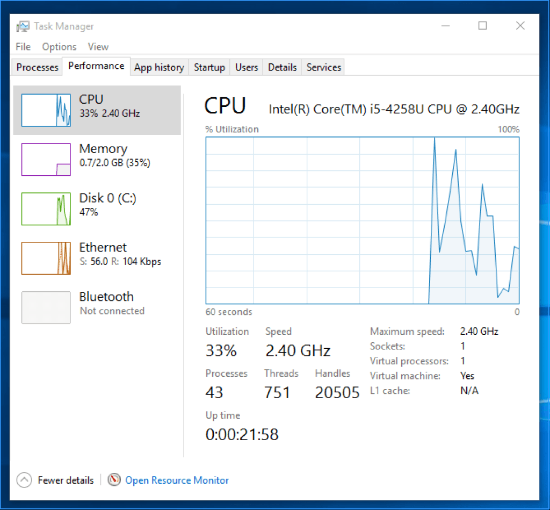Open the Options menu
Viewport: 550px width, 510px height.
click(x=59, y=47)
